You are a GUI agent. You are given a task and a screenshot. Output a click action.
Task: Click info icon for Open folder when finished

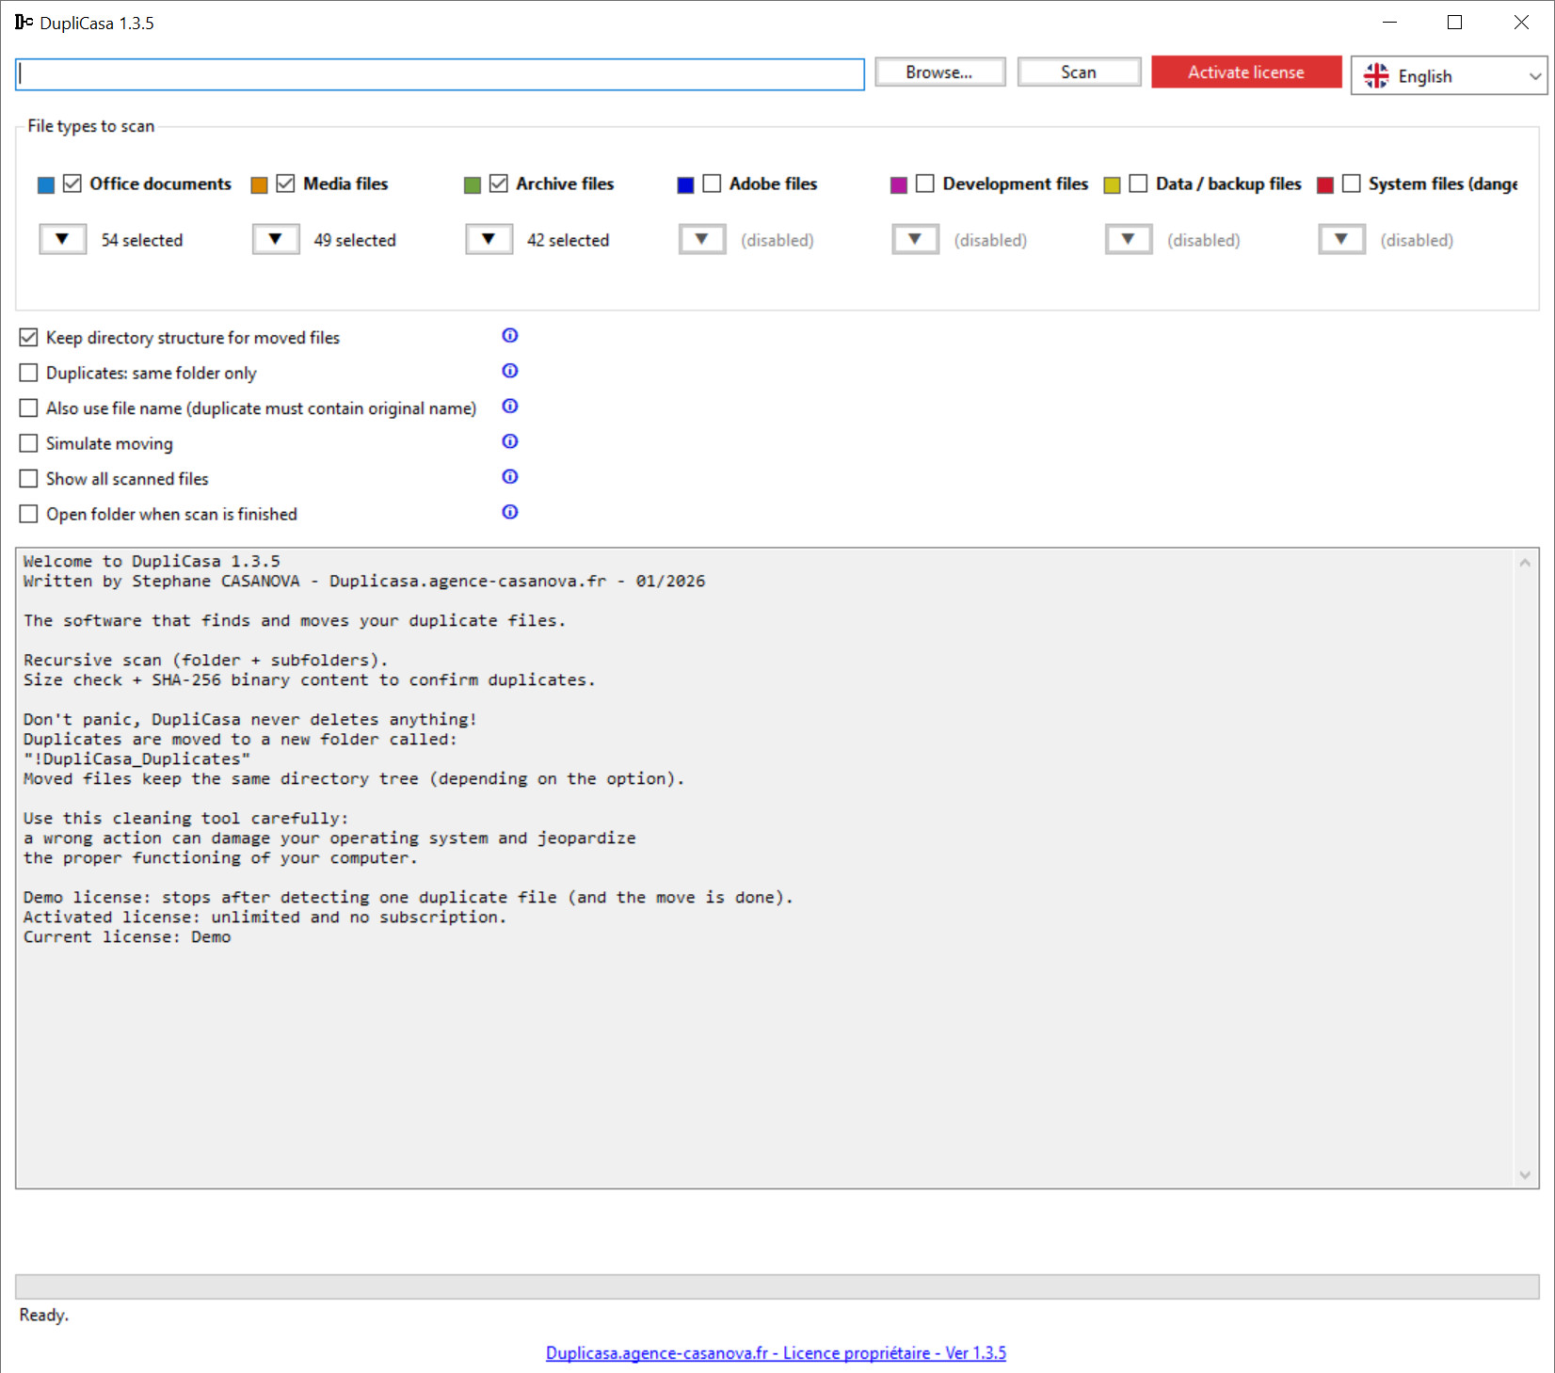pos(510,512)
